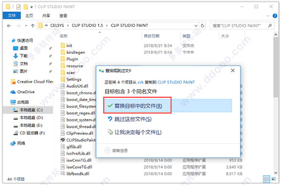282x185 pixels.
Task: Switch to the 查看 ribbon tab
Action: (63, 15)
